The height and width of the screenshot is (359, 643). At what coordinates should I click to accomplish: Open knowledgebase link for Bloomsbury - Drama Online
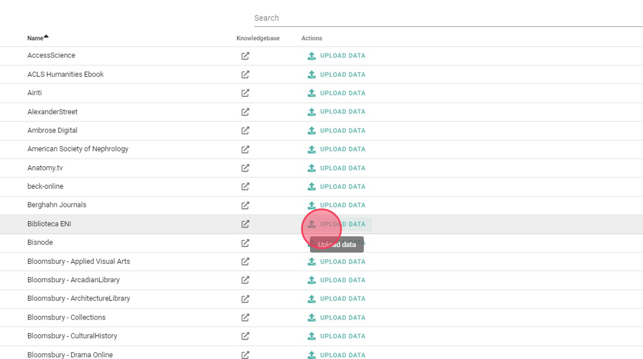[245, 355]
